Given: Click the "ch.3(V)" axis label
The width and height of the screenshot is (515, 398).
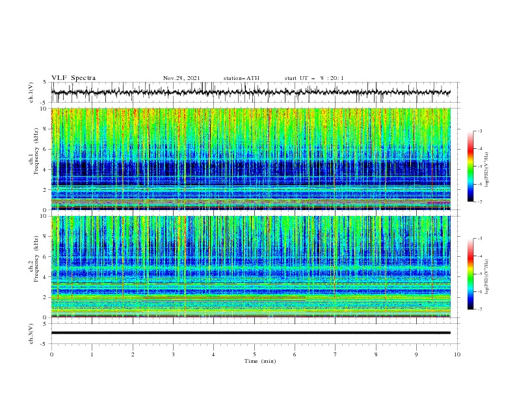Looking at the screenshot, I should pos(31,334).
